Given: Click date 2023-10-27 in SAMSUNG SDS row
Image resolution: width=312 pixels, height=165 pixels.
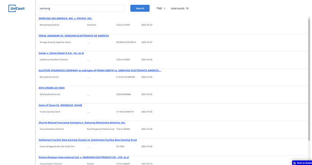Looking at the screenshot, I should pyautogui.click(x=147, y=25).
